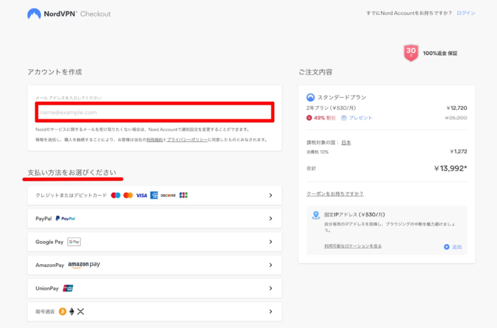The height and width of the screenshot is (328, 497).
Task: Choose the AmazonPay payment option
Action: click(155, 265)
